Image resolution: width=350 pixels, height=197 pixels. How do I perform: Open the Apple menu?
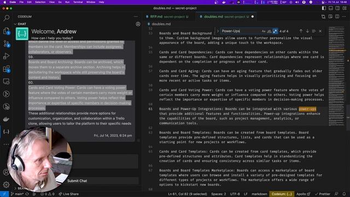pyautogui.click(x=5, y=2)
